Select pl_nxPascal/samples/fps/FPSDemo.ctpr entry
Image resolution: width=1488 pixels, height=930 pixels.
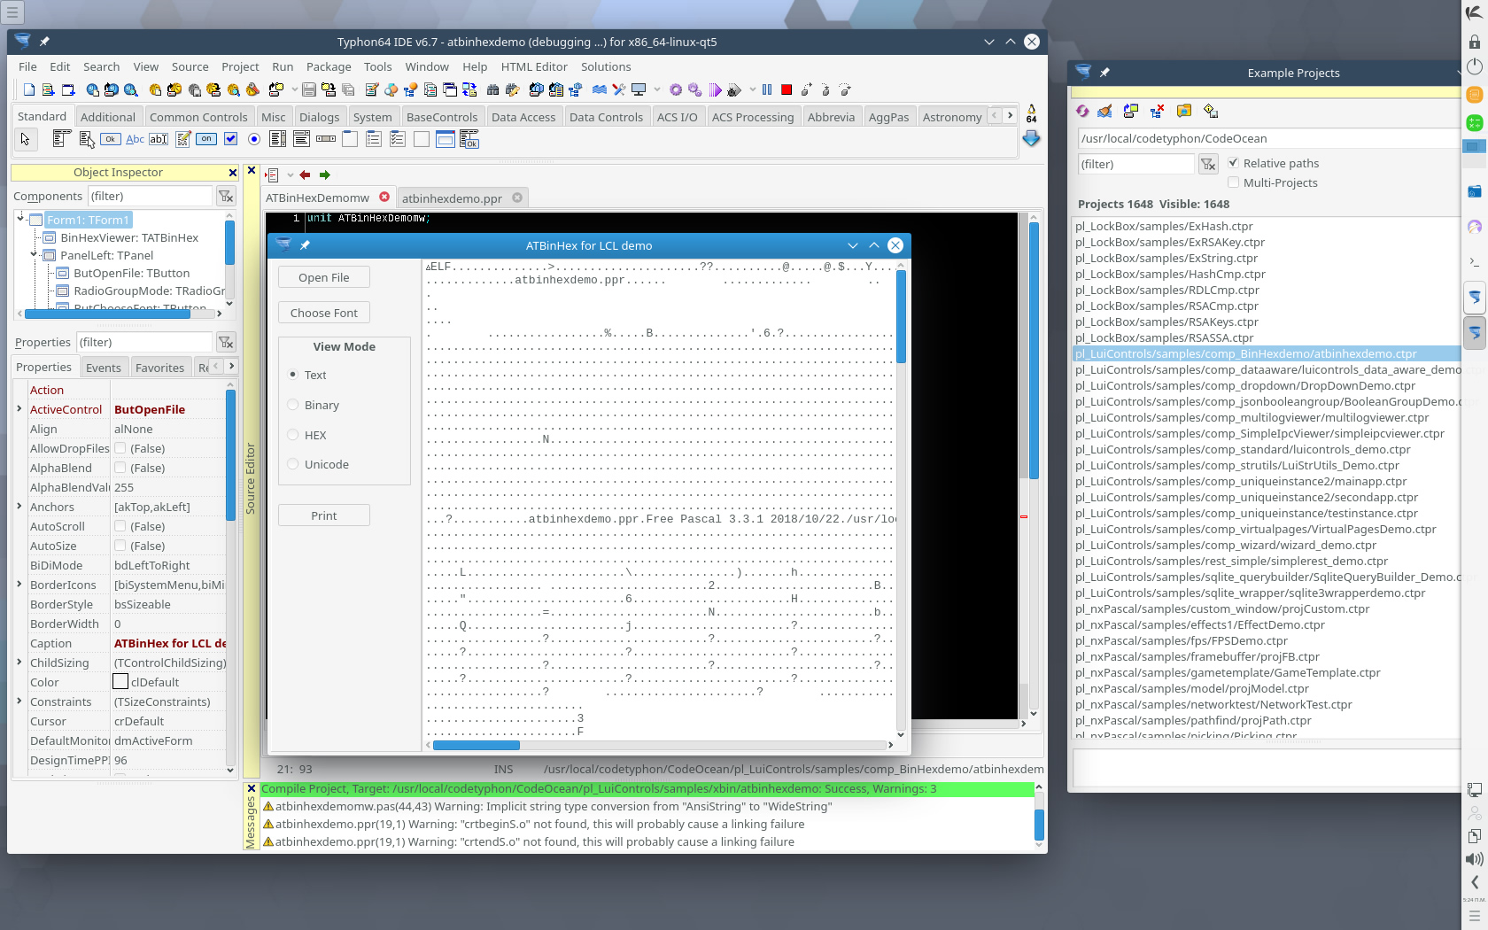pyautogui.click(x=1182, y=640)
